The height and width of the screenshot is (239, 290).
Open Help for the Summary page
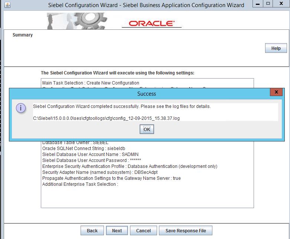(276, 48)
